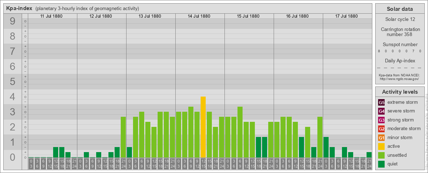Click the 15 Jul 6-9 tallest bar

click(240, 132)
